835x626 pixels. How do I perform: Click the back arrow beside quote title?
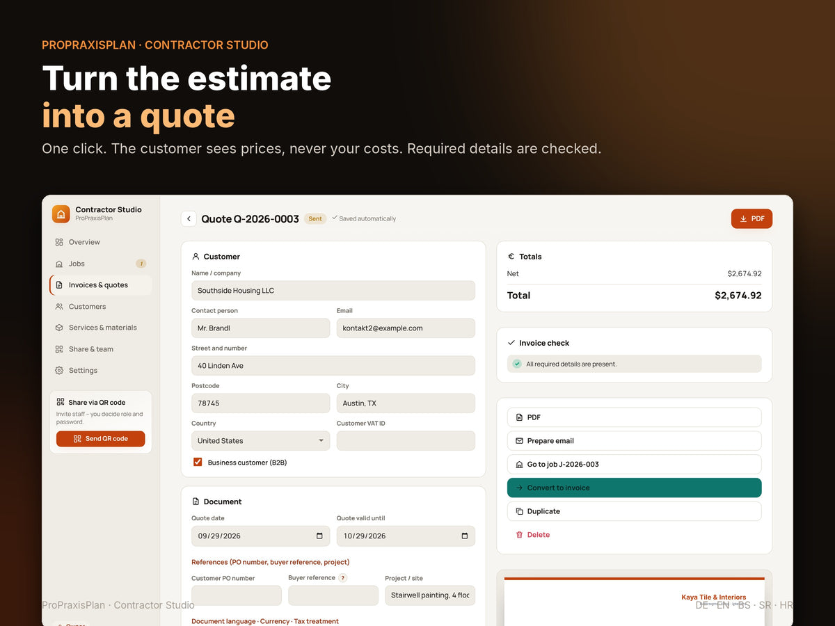point(189,219)
